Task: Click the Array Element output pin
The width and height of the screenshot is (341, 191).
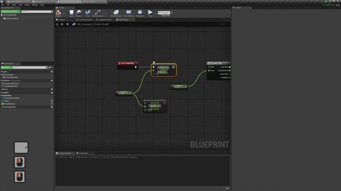Action: (x=230, y=71)
